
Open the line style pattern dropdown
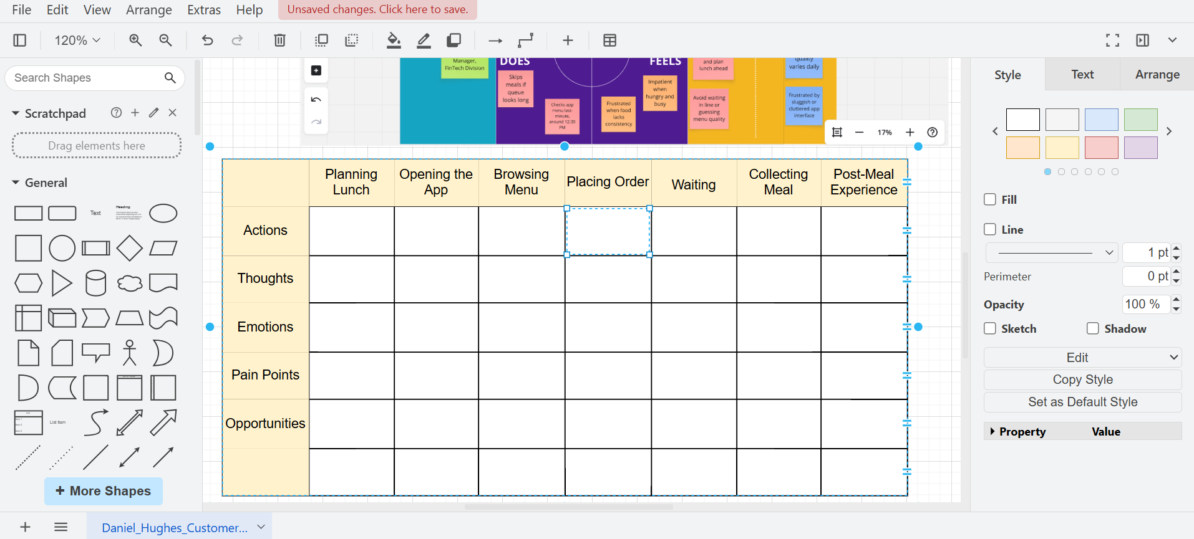pyautogui.click(x=1052, y=252)
